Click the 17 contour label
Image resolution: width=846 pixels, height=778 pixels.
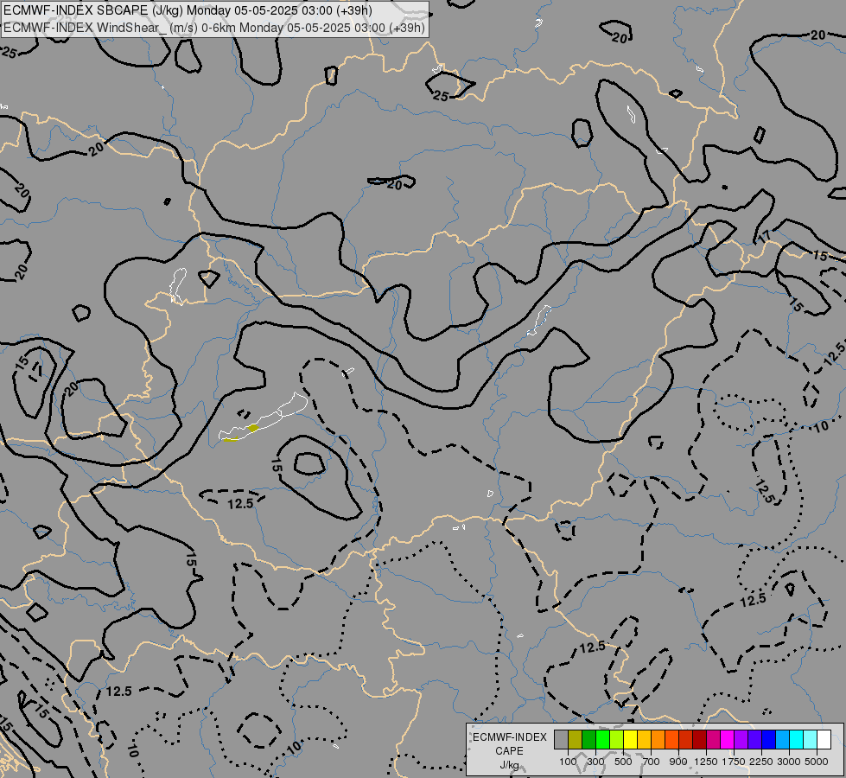765,237
